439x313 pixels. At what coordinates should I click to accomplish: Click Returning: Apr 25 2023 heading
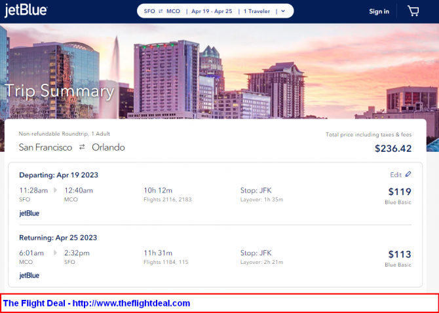58,238
